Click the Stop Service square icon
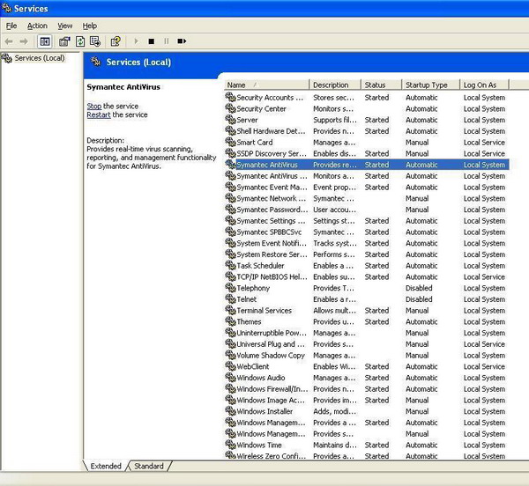 pos(152,41)
